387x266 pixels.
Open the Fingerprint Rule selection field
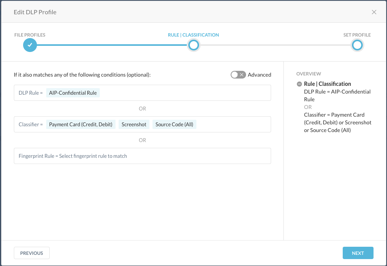coord(142,156)
